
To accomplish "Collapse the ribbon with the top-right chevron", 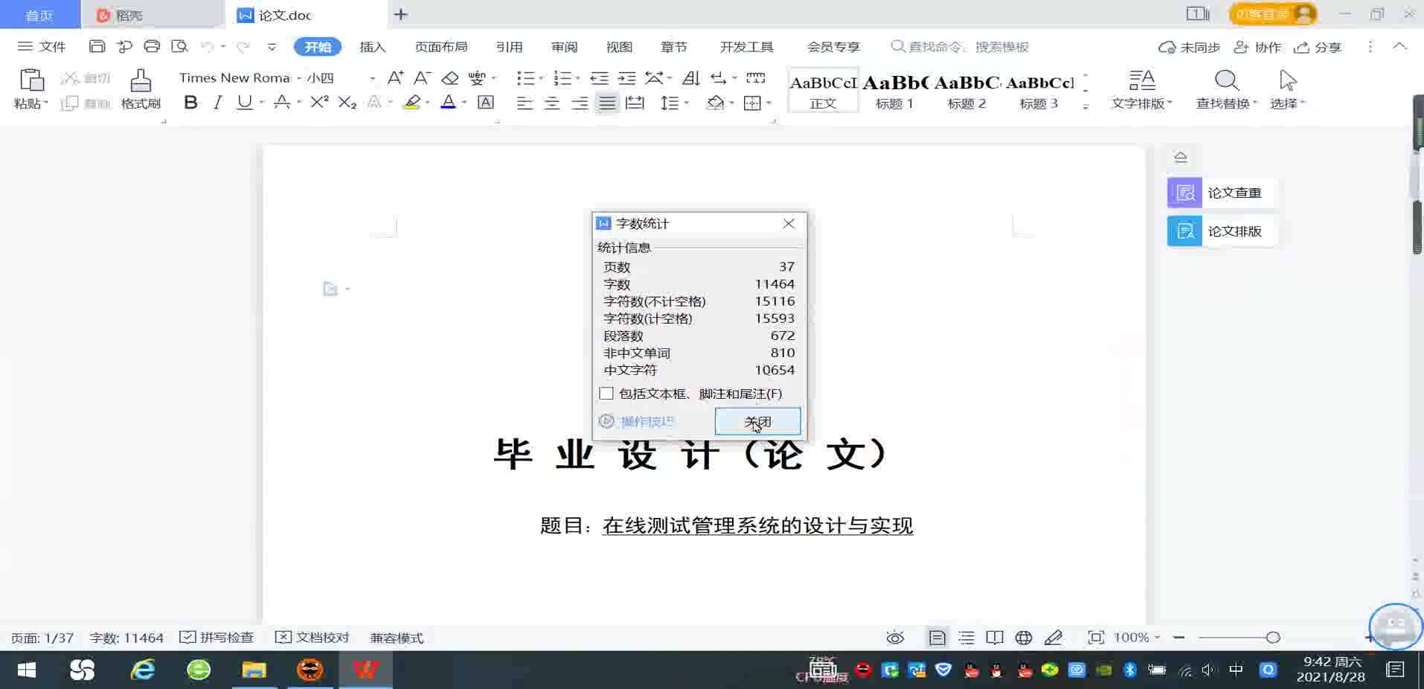I will [x=1399, y=46].
